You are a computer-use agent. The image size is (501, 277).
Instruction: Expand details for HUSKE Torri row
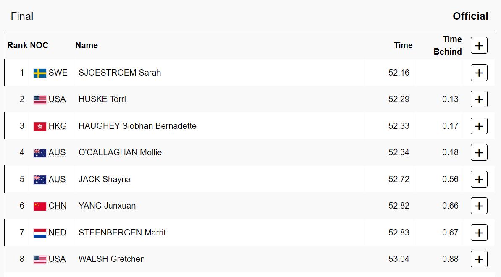click(479, 99)
